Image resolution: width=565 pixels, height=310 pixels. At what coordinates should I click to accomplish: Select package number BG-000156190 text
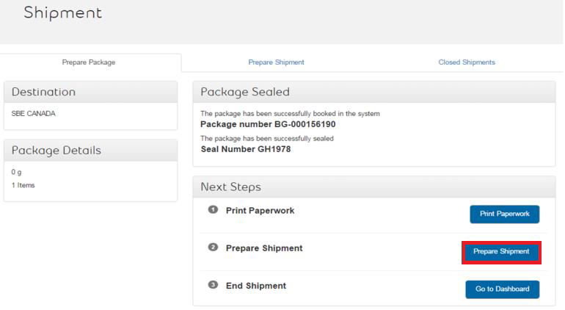[268, 124]
